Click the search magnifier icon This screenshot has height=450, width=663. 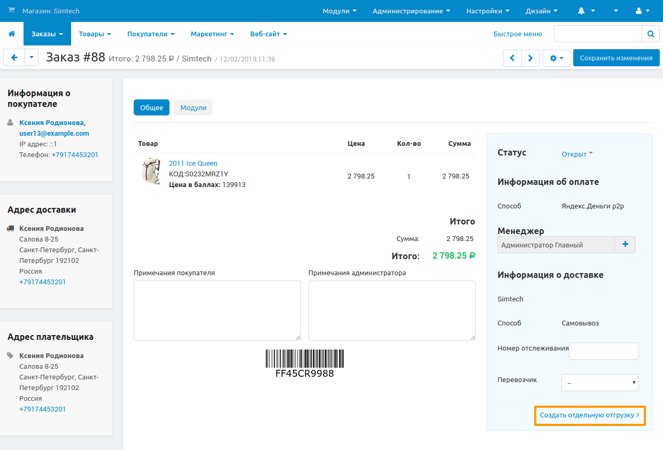[x=650, y=34]
